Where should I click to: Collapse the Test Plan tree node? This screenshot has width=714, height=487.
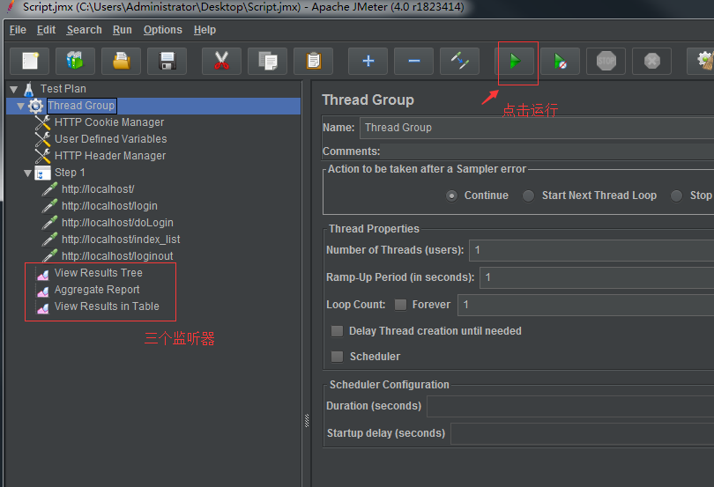[x=13, y=89]
